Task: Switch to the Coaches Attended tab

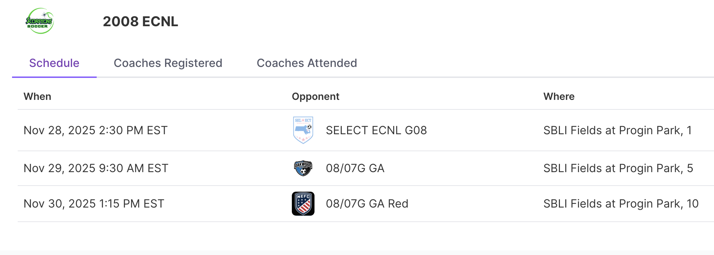Action: click(x=307, y=63)
